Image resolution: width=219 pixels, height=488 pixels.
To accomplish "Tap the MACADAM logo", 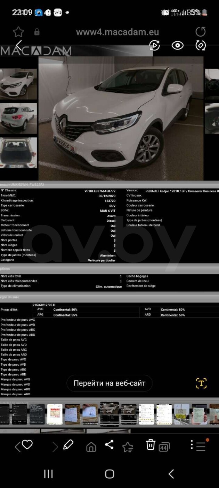I will (x=36, y=51).
